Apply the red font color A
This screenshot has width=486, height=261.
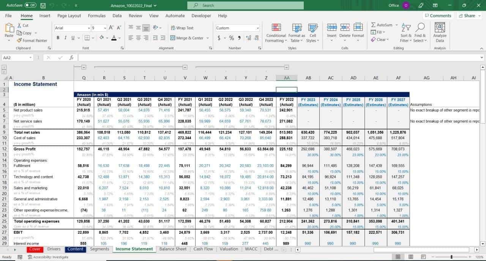[x=114, y=38]
